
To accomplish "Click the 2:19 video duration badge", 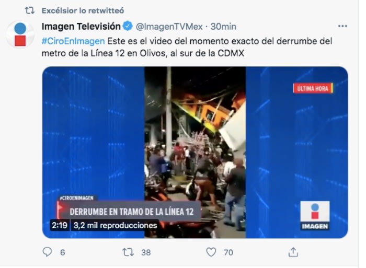I will click(x=60, y=225).
